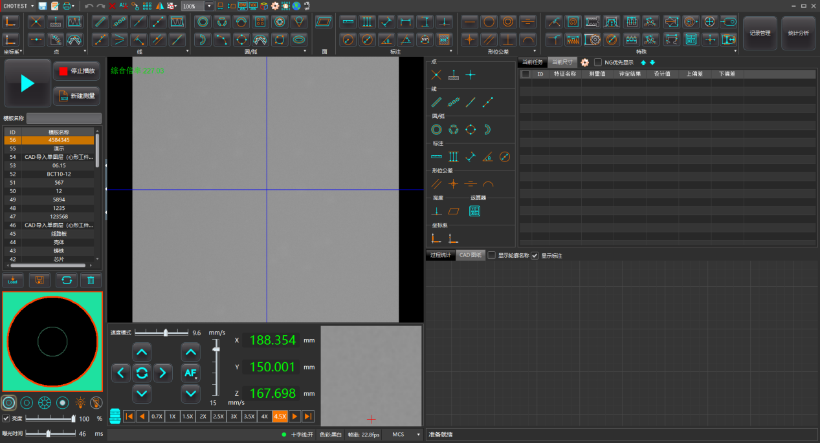
Task: Select the calculator tool under 运算器
Action: pyautogui.click(x=474, y=211)
